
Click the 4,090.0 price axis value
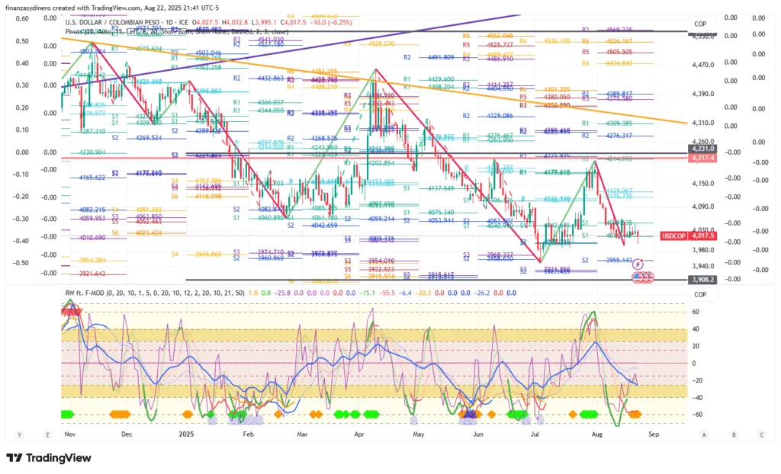click(x=703, y=207)
